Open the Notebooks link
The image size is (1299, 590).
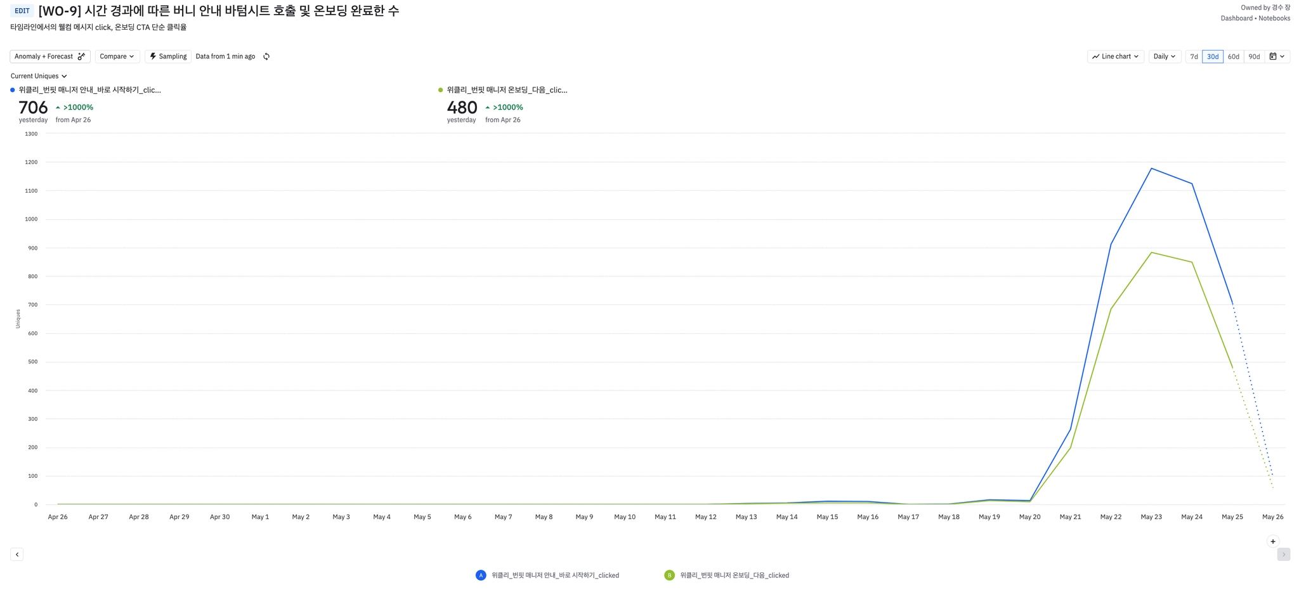(1274, 18)
